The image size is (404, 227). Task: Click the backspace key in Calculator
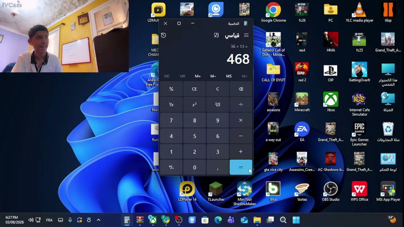241,89
